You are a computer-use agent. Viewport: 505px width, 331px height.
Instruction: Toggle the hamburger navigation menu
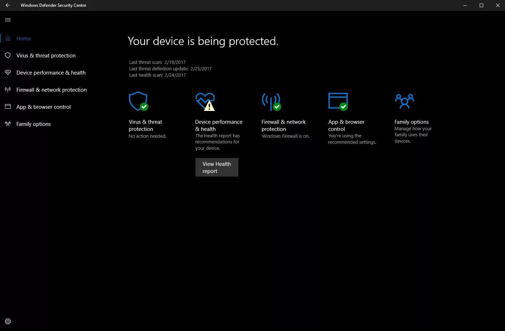point(8,20)
